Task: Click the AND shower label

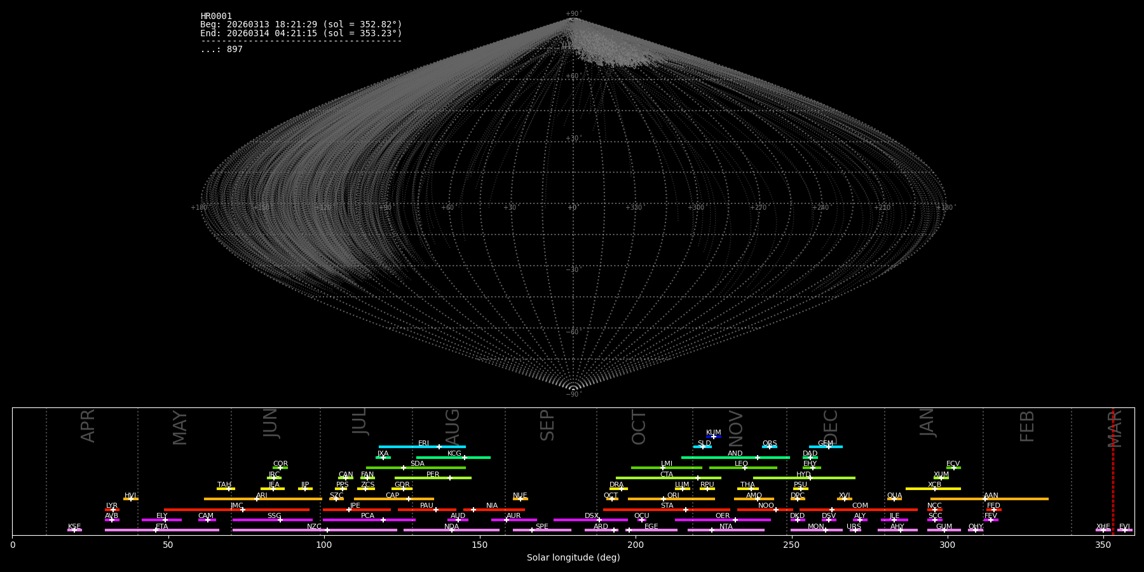Action: click(x=735, y=454)
